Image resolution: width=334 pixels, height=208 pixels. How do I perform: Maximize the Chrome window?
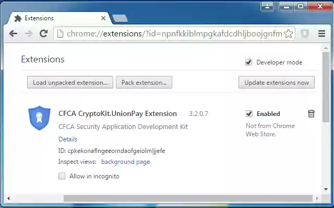tap(301, 6)
